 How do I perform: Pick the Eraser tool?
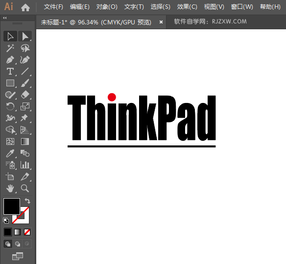click(25, 95)
